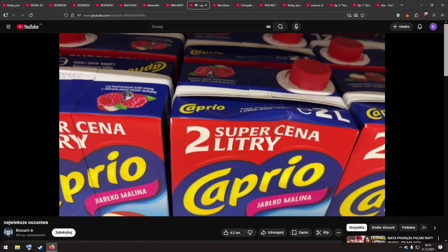Filter by Źródło: Klocuch chip
The height and width of the screenshot is (252, 448).
click(x=383, y=227)
